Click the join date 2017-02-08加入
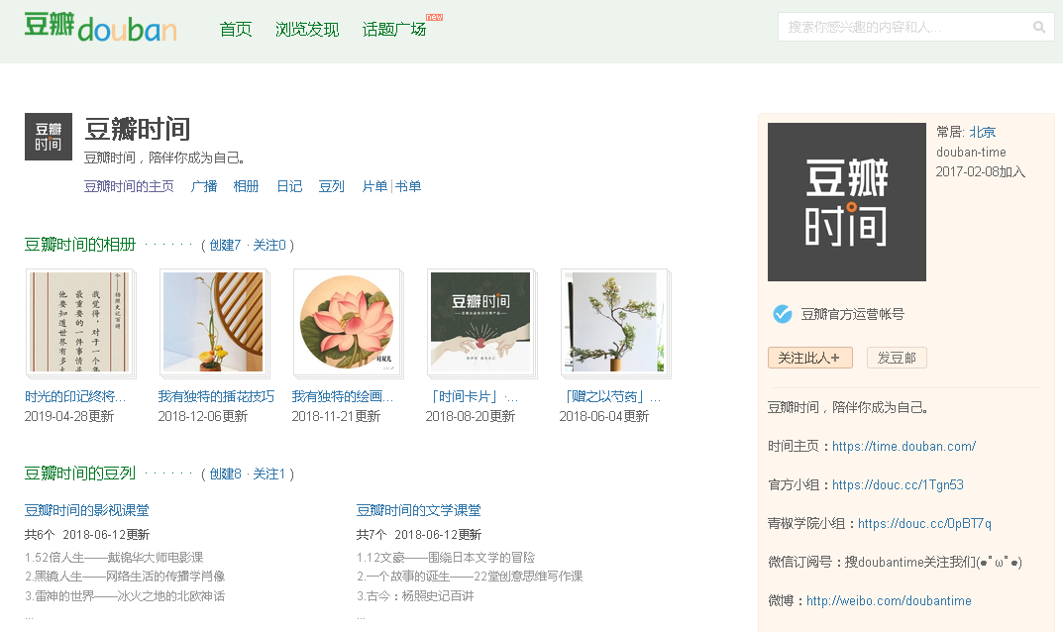 point(981,171)
